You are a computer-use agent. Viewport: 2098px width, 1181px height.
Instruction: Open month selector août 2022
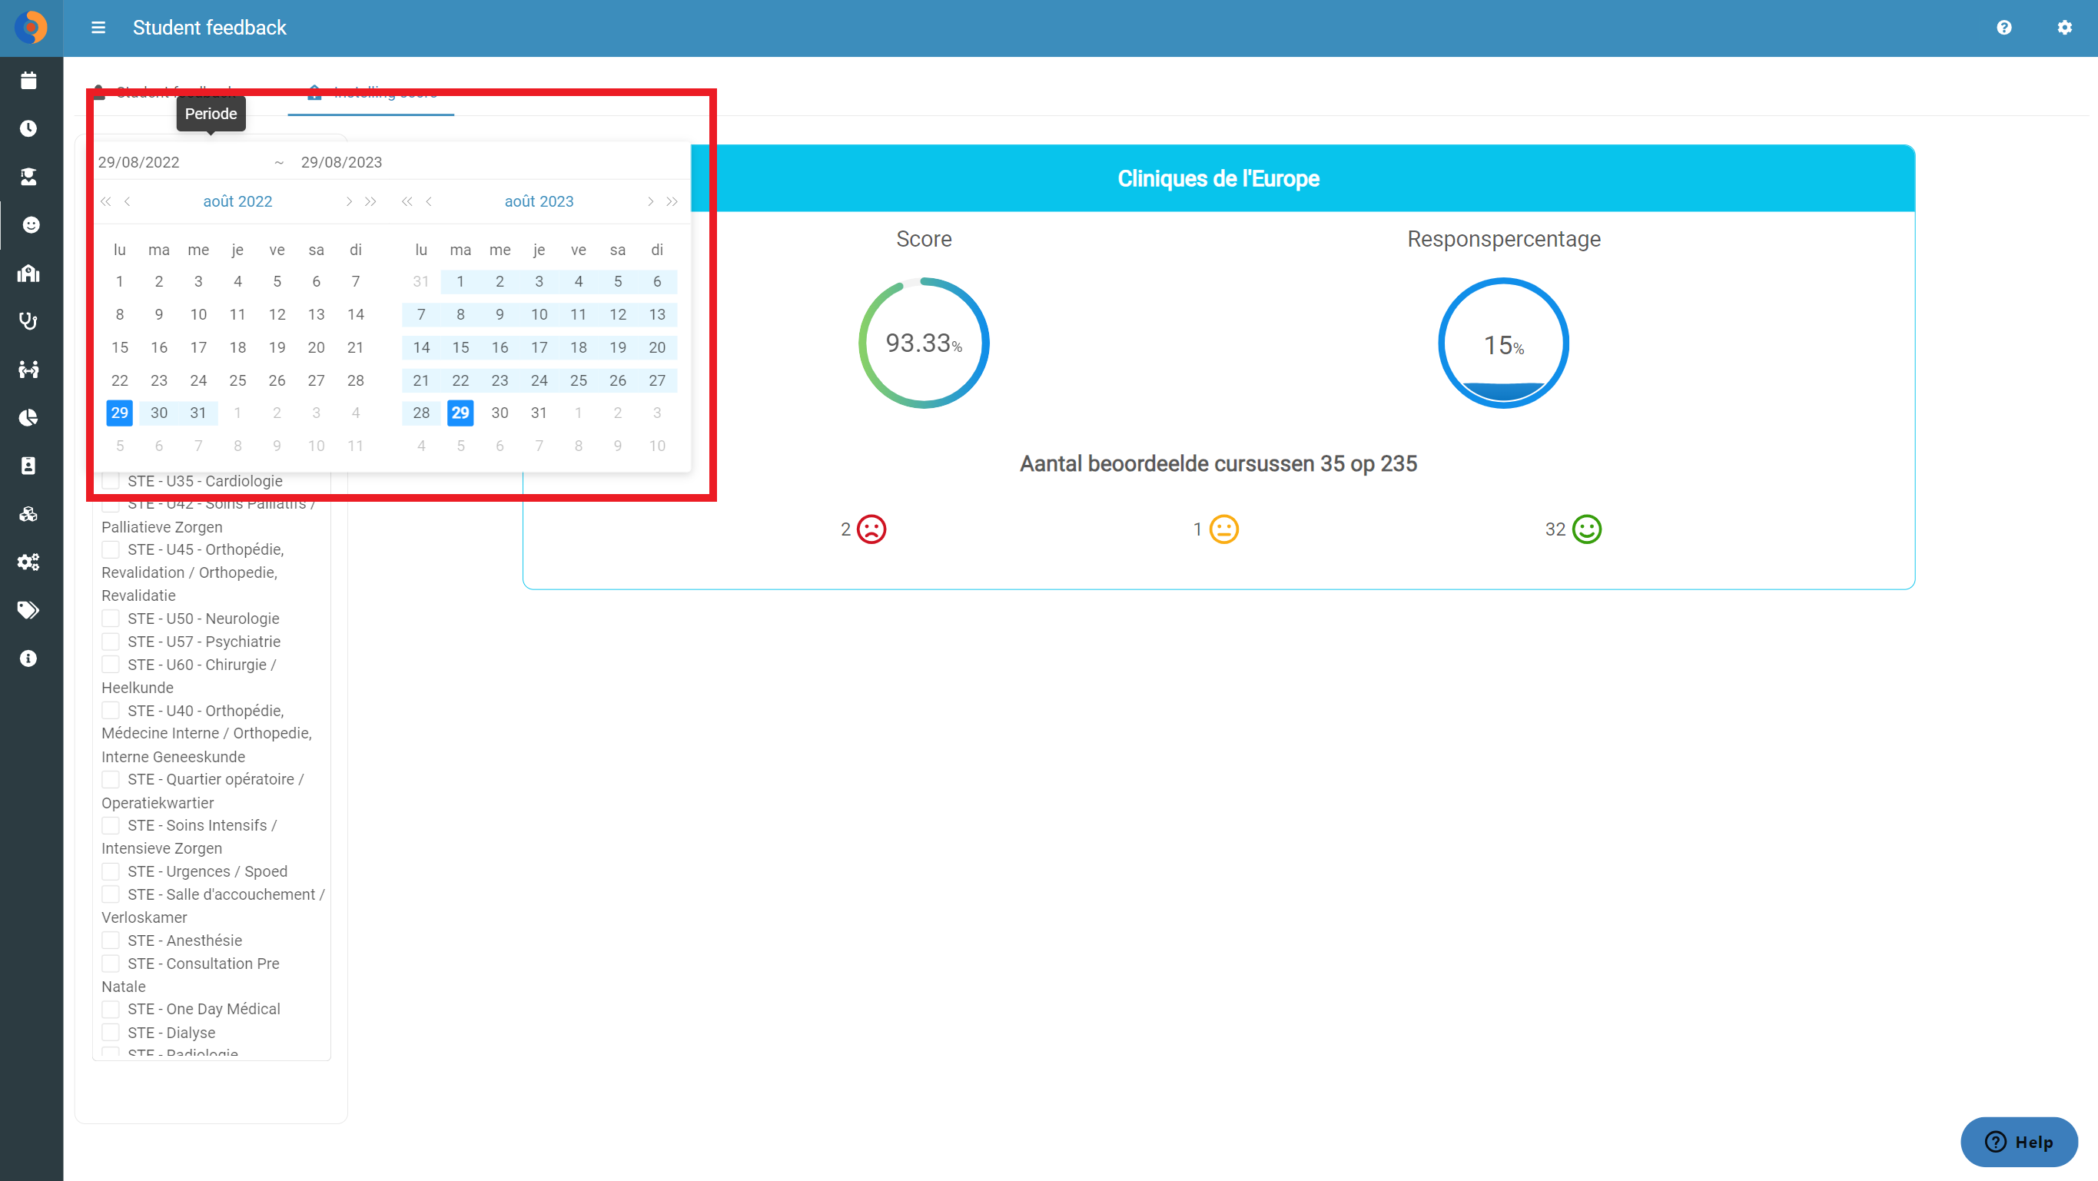click(237, 201)
